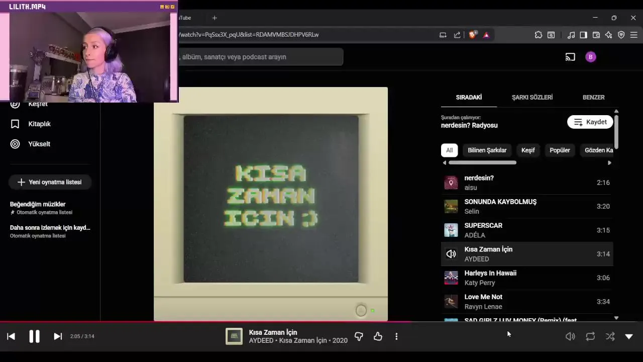Toggle shuffle in the player bar
643x362 pixels.
click(x=610, y=336)
